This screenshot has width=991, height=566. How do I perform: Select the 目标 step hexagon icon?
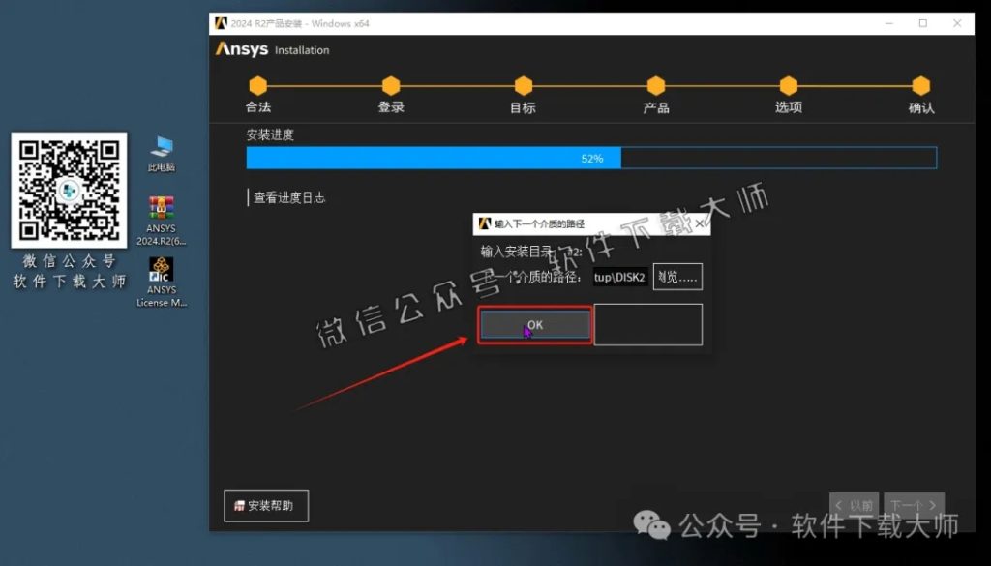coord(523,85)
